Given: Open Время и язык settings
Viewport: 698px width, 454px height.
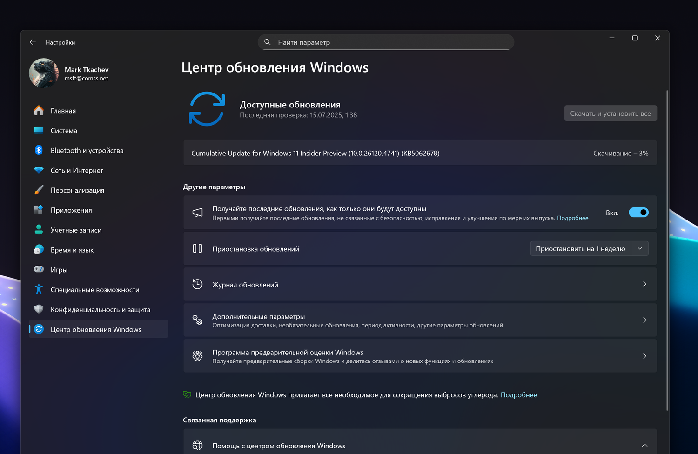Looking at the screenshot, I should (98, 250).
